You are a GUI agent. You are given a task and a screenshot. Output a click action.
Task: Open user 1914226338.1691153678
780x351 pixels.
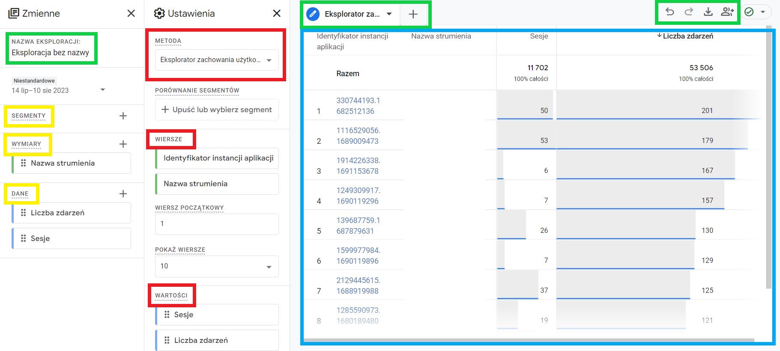[x=358, y=166]
